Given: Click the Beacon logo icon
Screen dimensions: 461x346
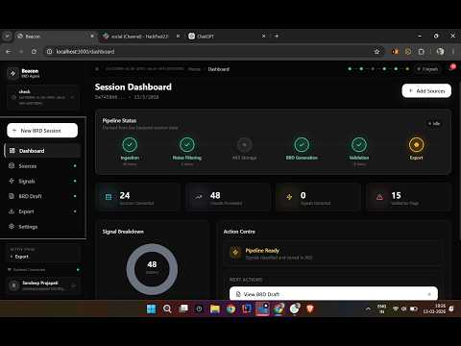Looking at the screenshot, I should pyautogui.click(x=12, y=73).
